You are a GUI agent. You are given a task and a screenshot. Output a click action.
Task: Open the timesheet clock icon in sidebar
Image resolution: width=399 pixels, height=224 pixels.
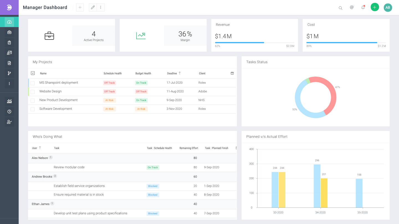click(9, 111)
